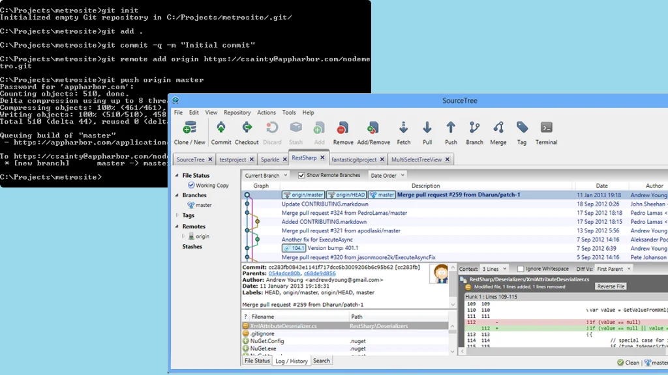Fetch from remote using Fetch icon
Image resolution: width=668 pixels, height=375 pixels.
[x=403, y=128]
